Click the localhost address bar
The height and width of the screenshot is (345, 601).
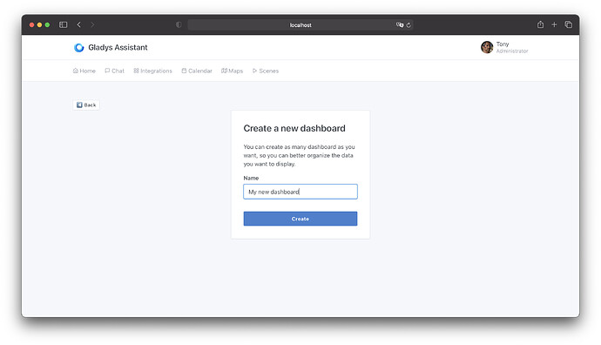tap(300, 25)
